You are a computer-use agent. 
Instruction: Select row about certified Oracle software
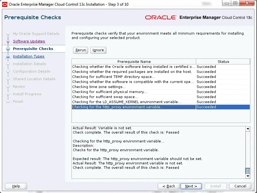(161, 67)
